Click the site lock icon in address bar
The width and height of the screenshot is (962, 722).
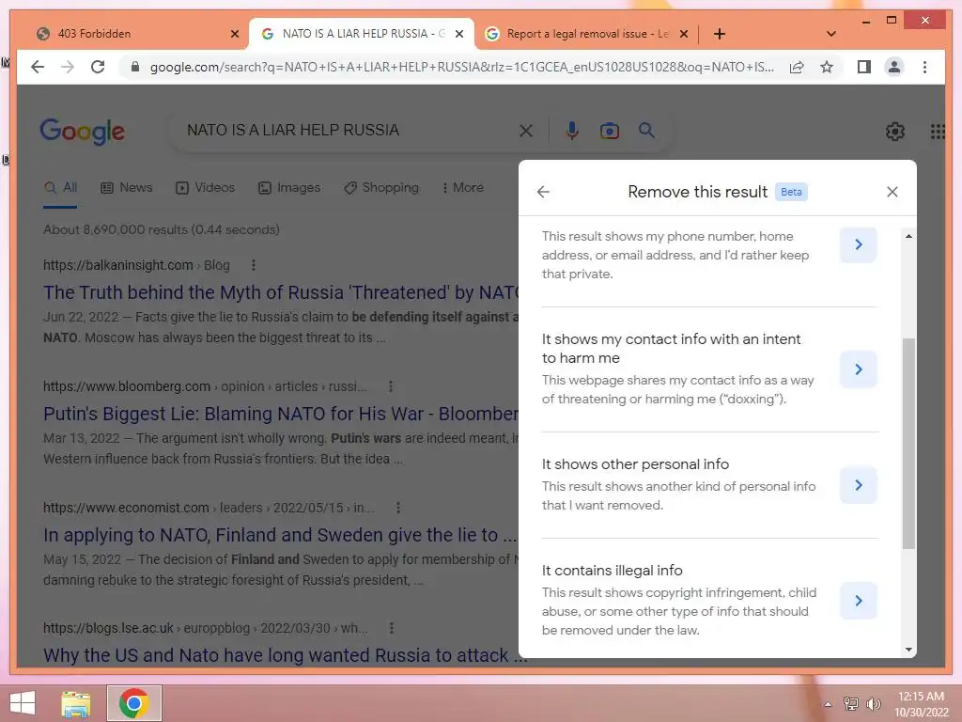(x=135, y=67)
